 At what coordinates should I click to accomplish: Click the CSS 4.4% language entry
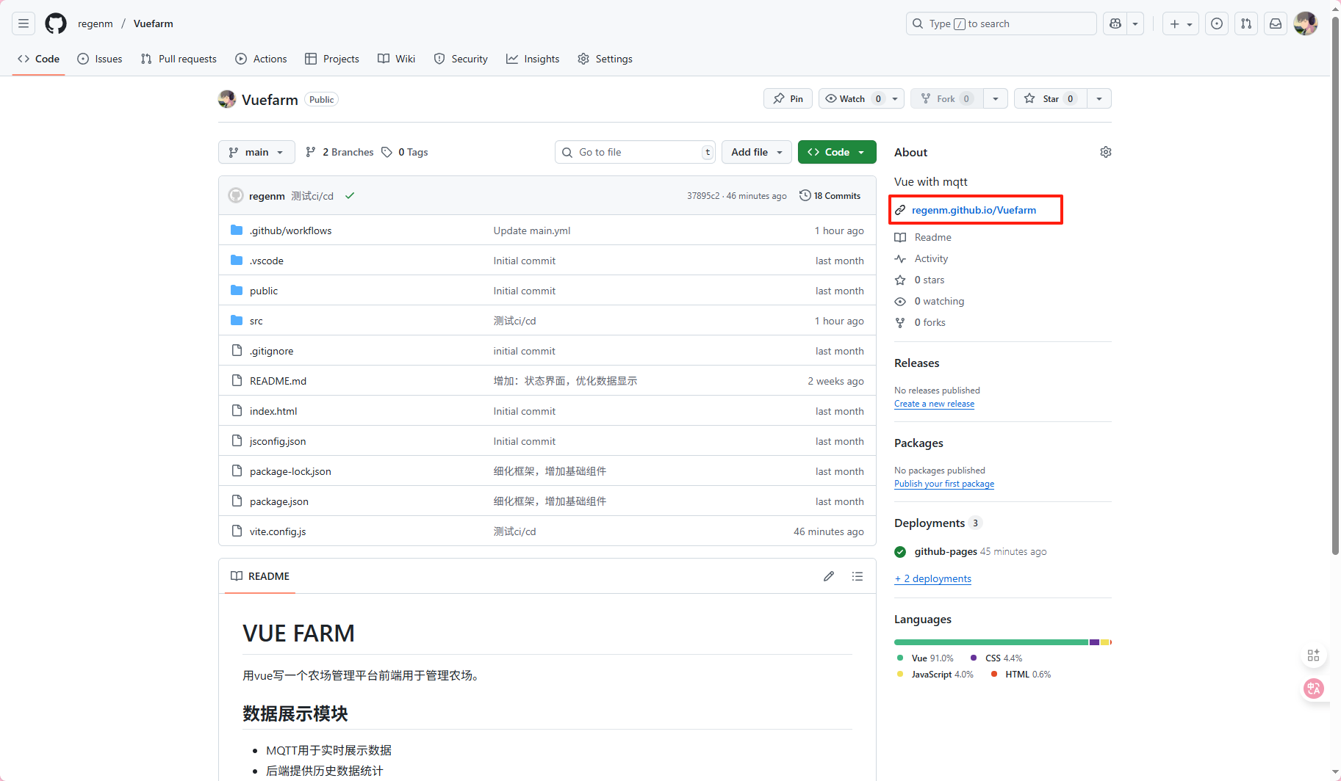coord(996,658)
